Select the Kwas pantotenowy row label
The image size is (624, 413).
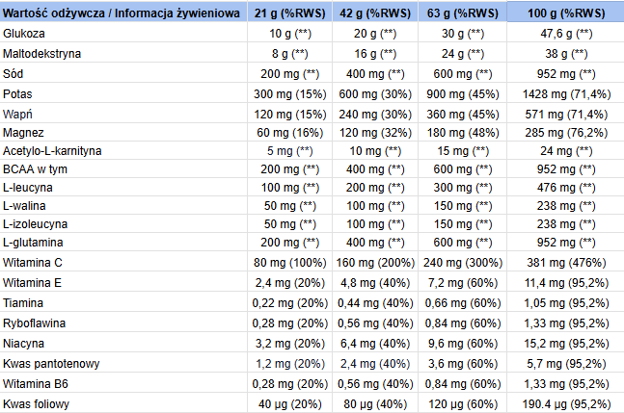click(52, 364)
